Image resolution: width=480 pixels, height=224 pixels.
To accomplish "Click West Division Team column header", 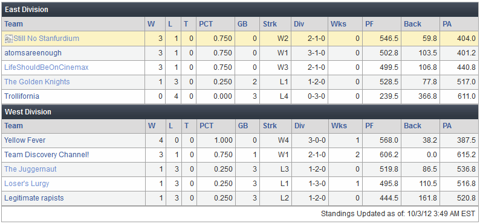I will point(13,126).
